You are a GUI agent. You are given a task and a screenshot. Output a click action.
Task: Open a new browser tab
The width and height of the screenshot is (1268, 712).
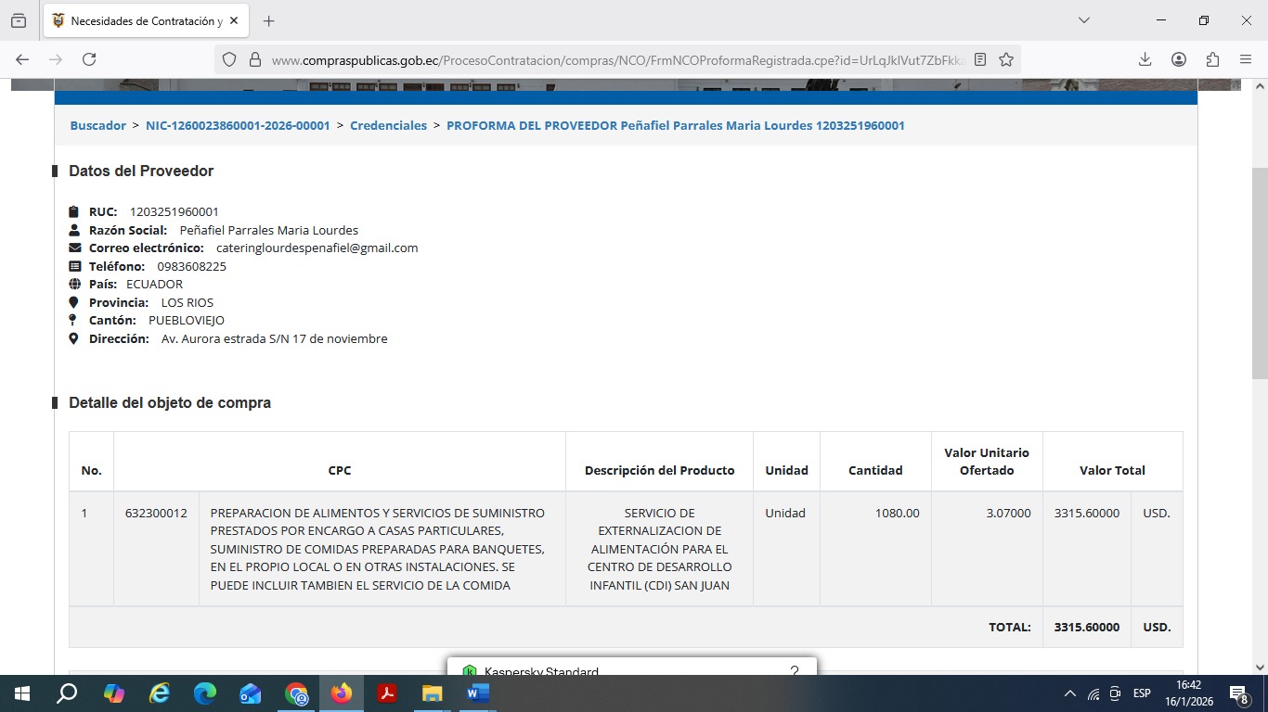(269, 20)
